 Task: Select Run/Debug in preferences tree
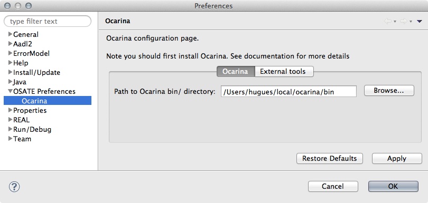[32, 129]
